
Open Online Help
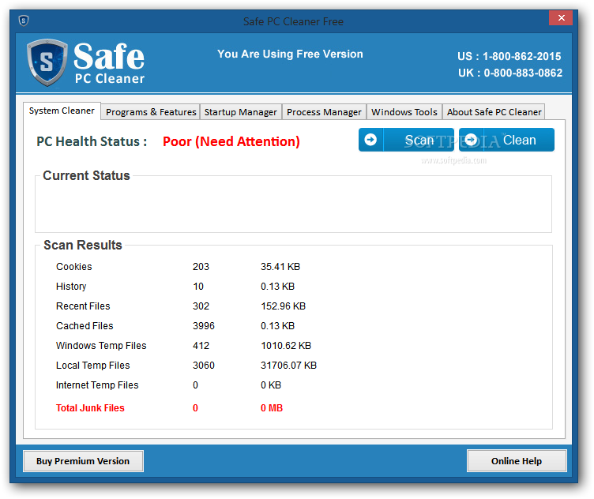coord(517,461)
